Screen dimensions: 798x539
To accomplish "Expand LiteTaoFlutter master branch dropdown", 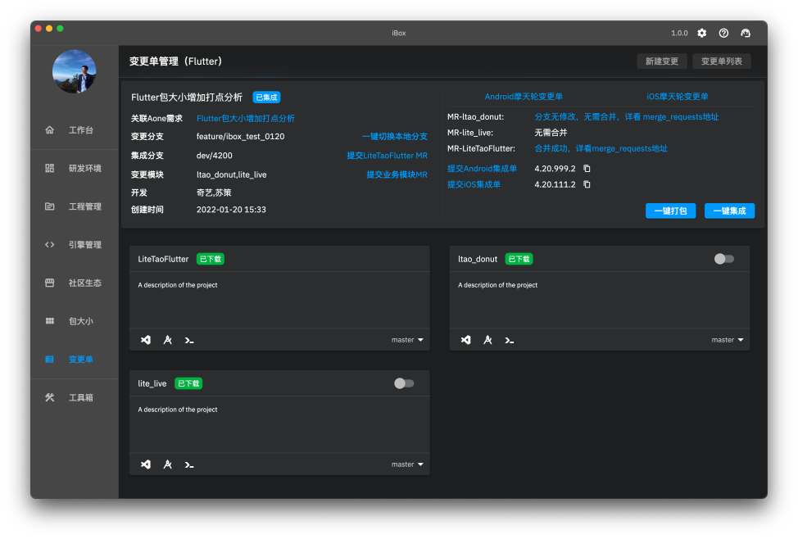I will (407, 340).
